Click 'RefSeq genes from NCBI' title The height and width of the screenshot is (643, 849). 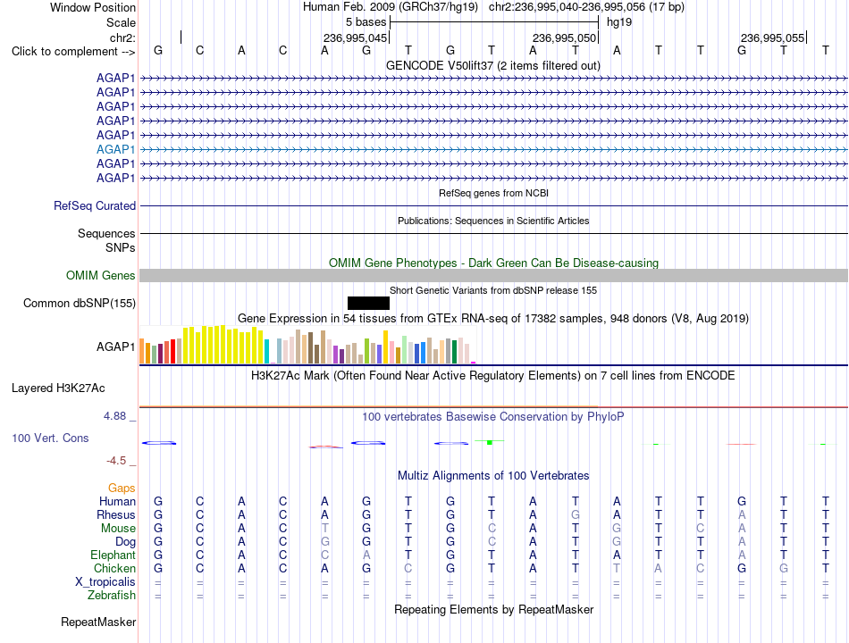tap(493, 193)
